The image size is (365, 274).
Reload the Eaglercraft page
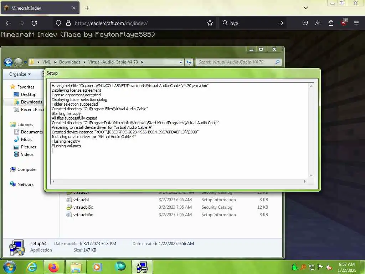(34, 23)
